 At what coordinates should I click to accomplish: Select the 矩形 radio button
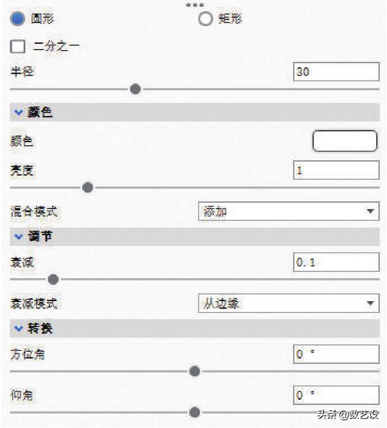tap(206, 19)
